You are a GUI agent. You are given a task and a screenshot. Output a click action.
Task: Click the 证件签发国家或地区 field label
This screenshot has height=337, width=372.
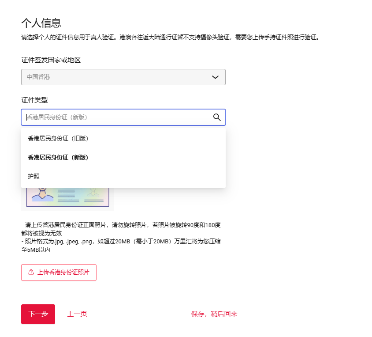[51, 60]
